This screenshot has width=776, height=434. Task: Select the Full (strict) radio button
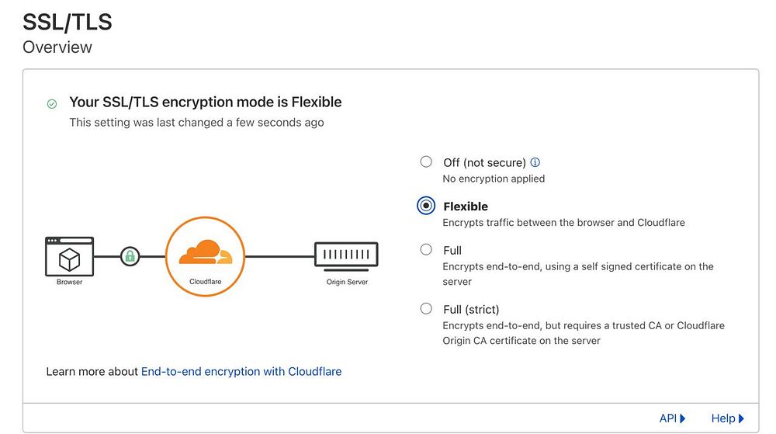coord(426,308)
